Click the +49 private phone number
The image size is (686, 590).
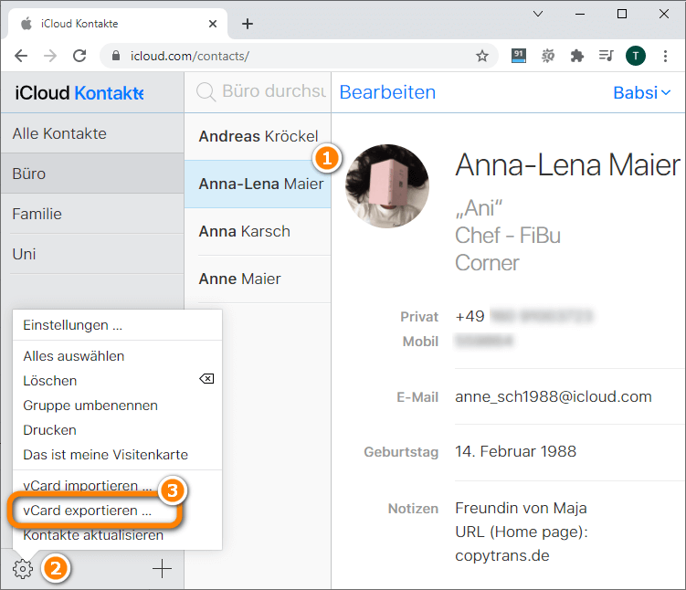pos(523,316)
